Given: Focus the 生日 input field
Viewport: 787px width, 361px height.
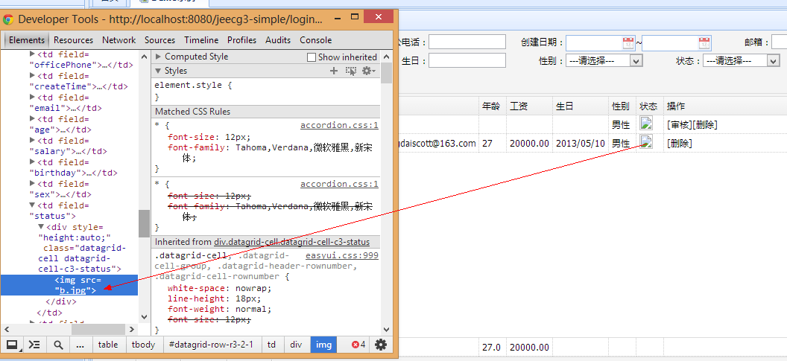Looking at the screenshot, I should click(x=467, y=61).
